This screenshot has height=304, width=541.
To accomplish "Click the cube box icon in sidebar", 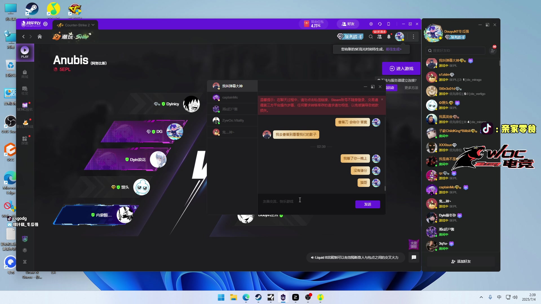I will [25, 250].
